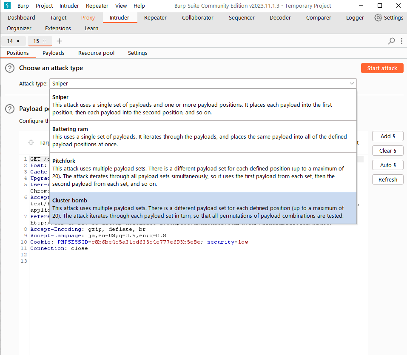Click the Accept-Encoding header line
The image size is (407, 355).
88,229
